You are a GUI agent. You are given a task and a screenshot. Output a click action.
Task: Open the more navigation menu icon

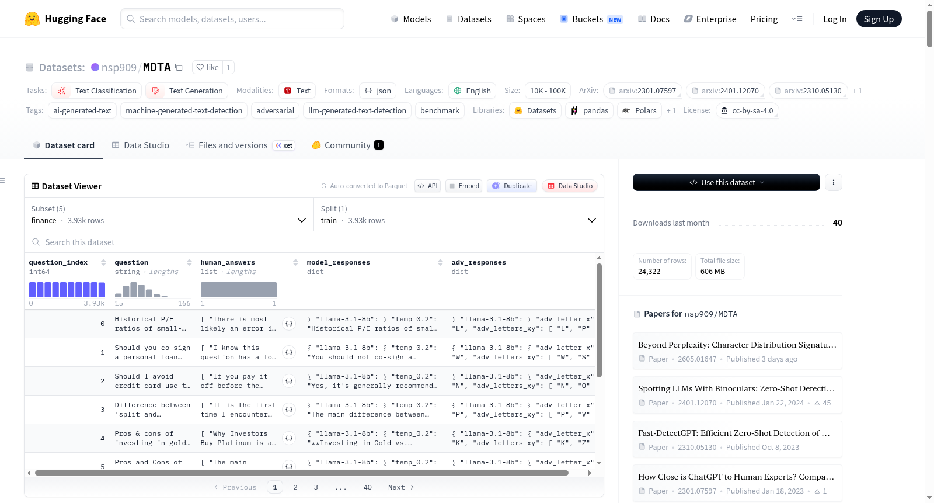coord(797,19)
